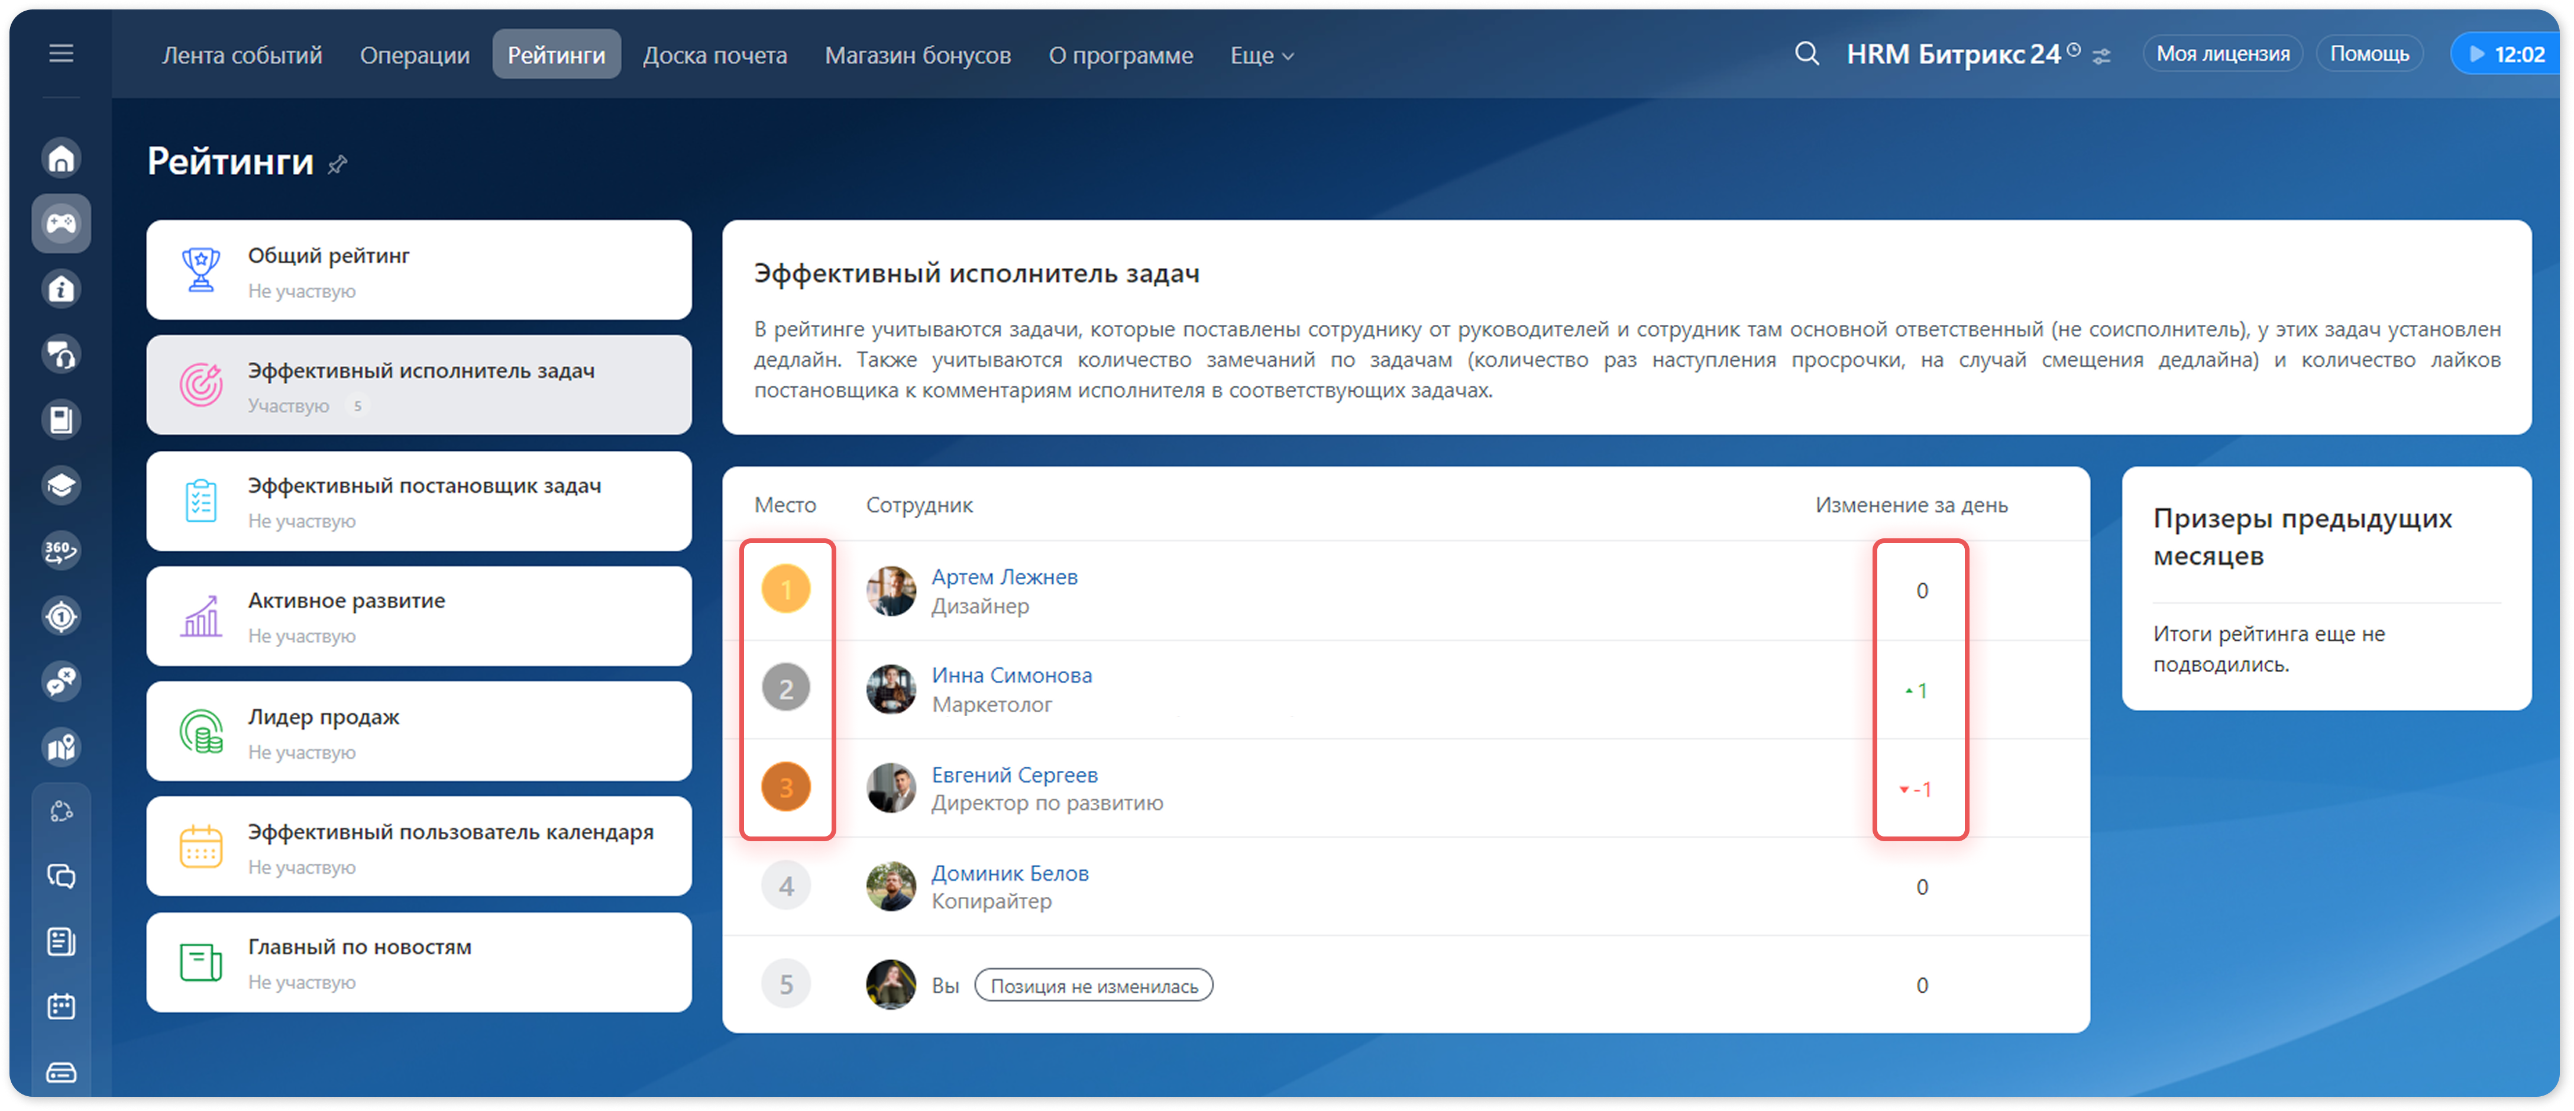Click the search magnifier icon
This screenshot has height=1111, width=2574.
pyautogui.click(x=1807, y=54)
